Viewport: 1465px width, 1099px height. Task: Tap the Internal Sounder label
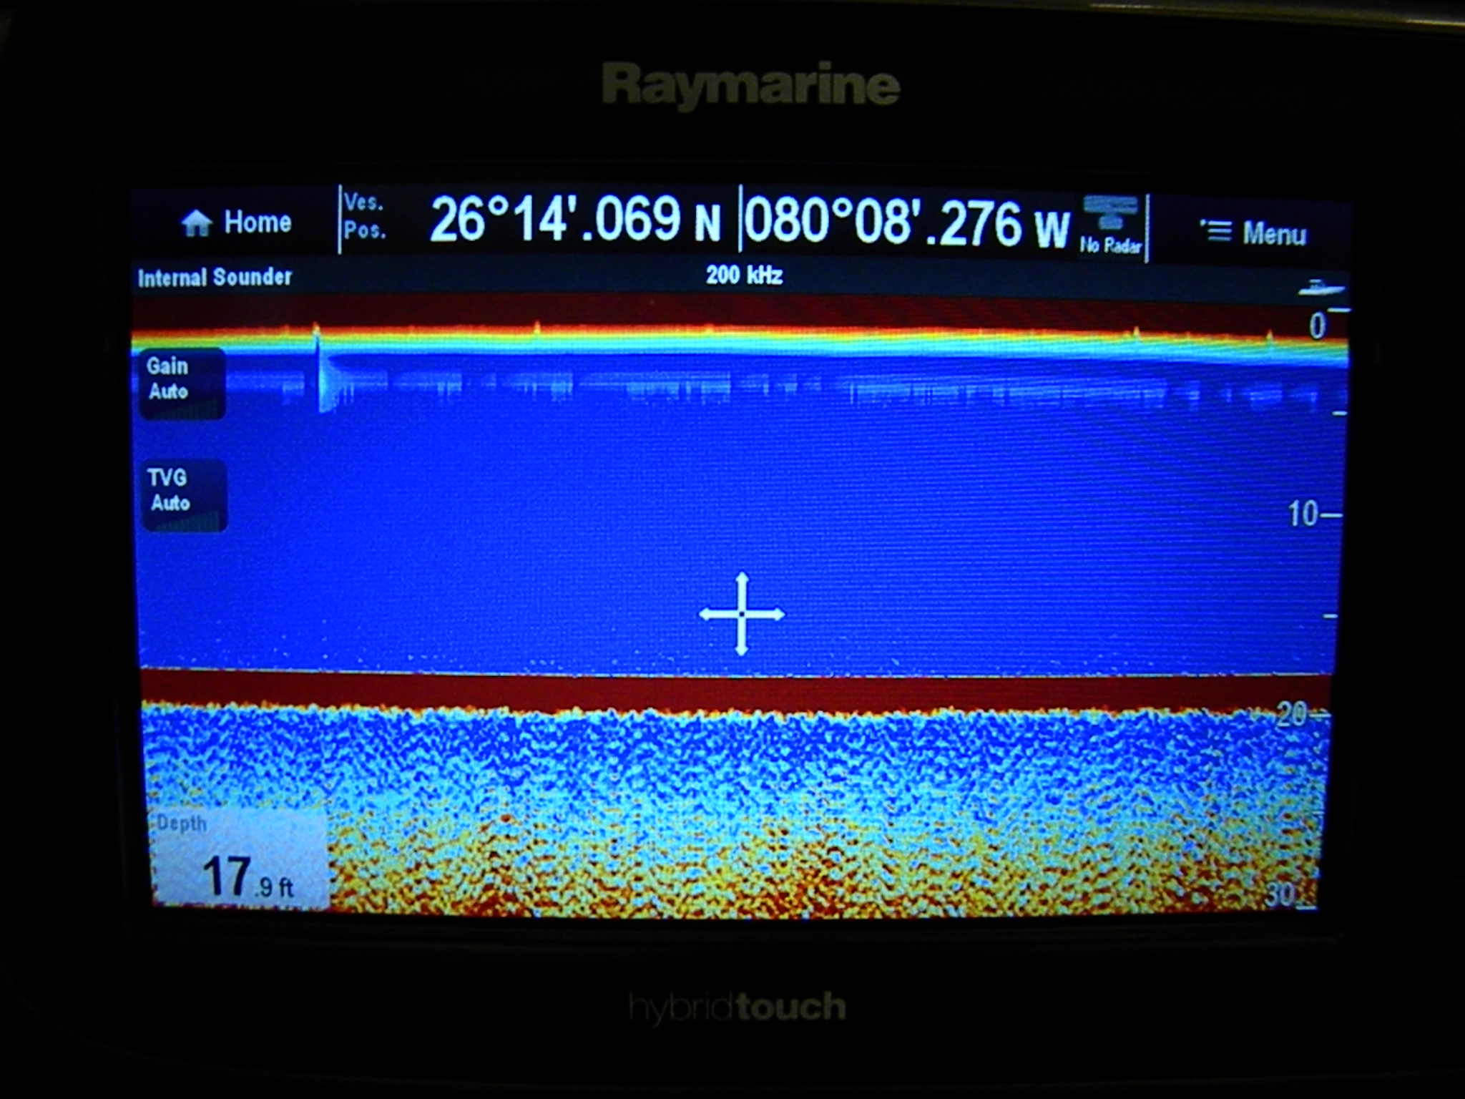(215, 278)
